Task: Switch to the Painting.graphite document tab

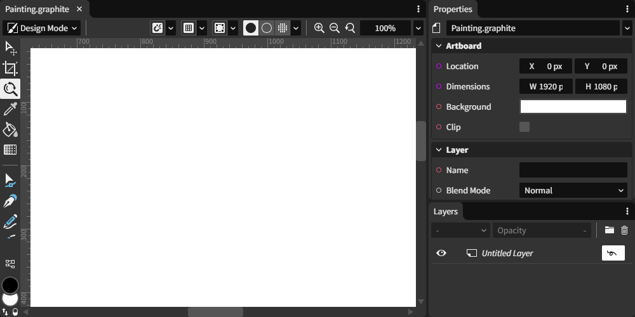Action: click(x=37, y=9)
